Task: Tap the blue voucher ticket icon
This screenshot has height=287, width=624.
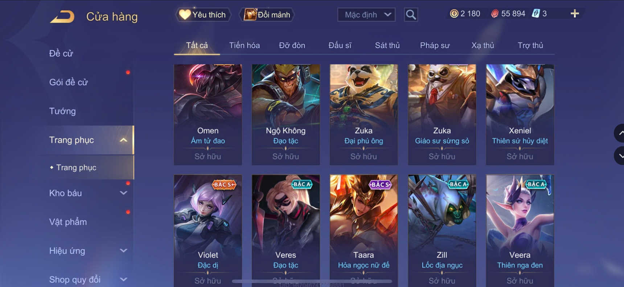Action: 535,14
